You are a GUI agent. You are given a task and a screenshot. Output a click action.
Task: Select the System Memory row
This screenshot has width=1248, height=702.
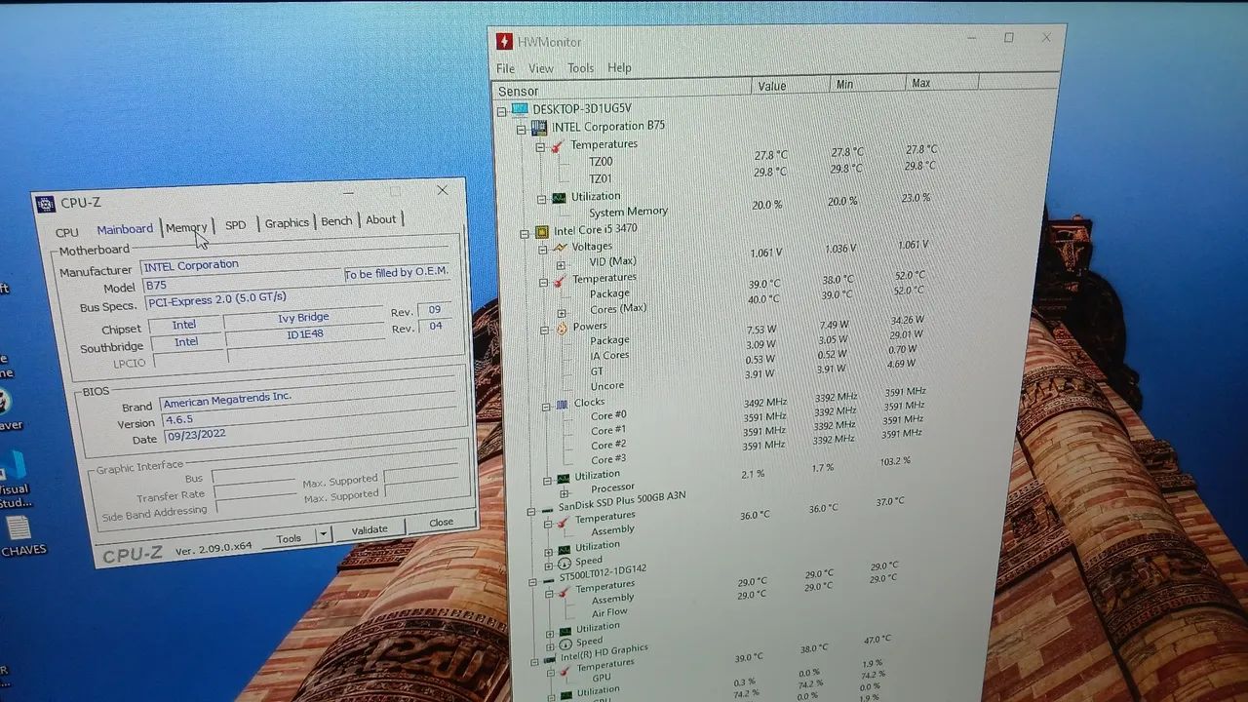click(x=628, y=212)
